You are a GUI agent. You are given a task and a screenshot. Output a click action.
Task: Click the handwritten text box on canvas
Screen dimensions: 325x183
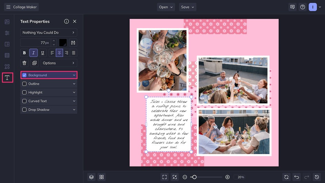[168, 125]
